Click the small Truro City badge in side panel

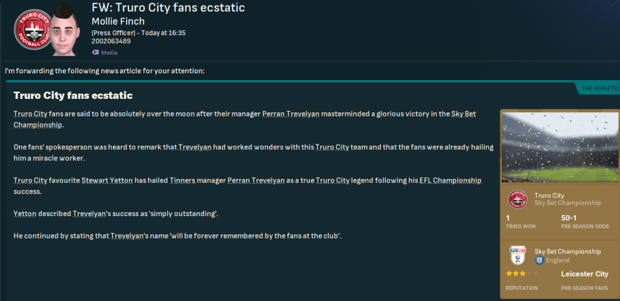point(517,199)
